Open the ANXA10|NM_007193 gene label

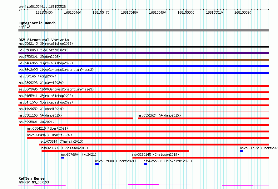tap(34, 182)
